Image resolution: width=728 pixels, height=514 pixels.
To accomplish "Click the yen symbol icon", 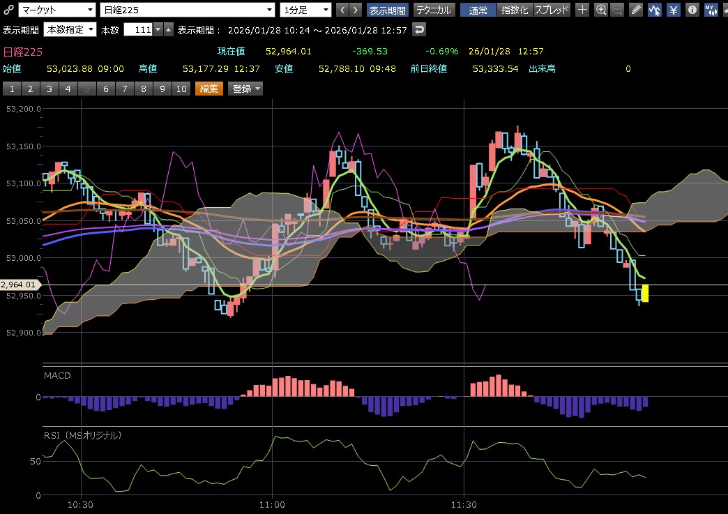I will tap(674, 10).
